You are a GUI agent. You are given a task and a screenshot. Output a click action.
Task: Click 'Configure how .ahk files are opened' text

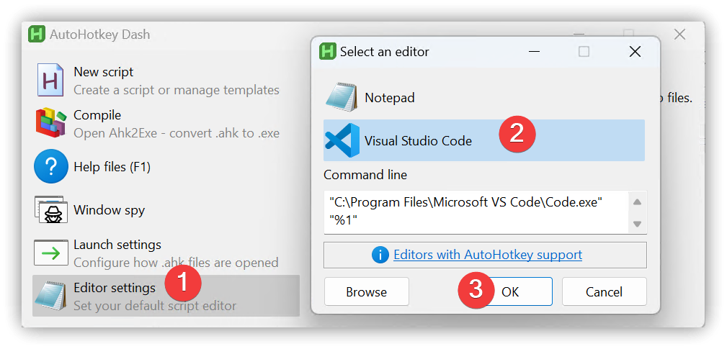click(176, 263)
